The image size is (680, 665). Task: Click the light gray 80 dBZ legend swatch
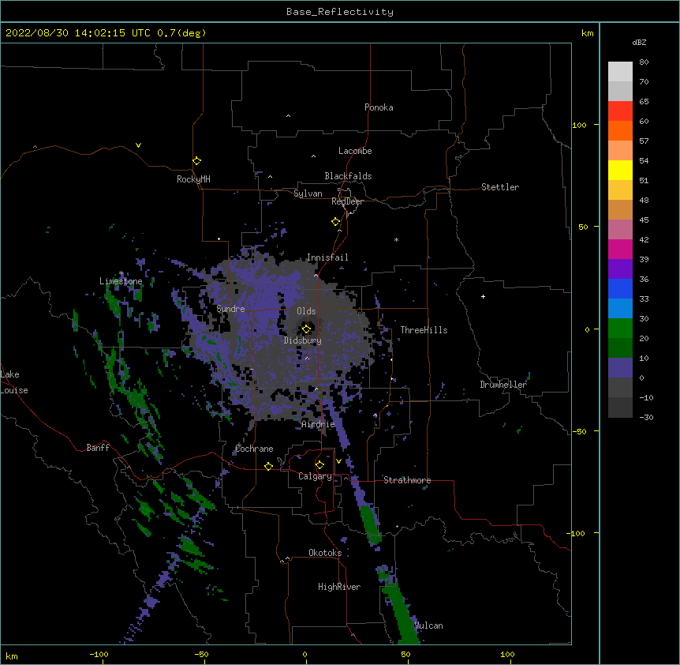click(620, 72)
